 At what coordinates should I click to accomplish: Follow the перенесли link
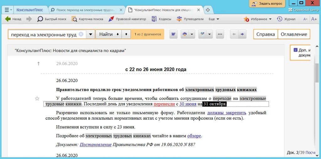164,104
